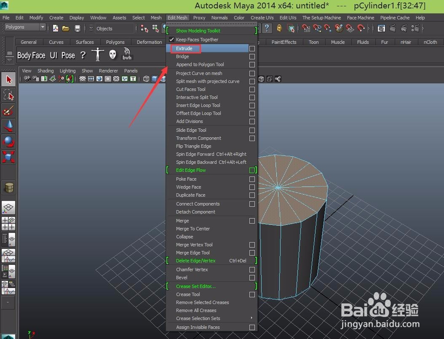
Task: Click the open render view clapper icon
Action: click(x=381, y=28)
